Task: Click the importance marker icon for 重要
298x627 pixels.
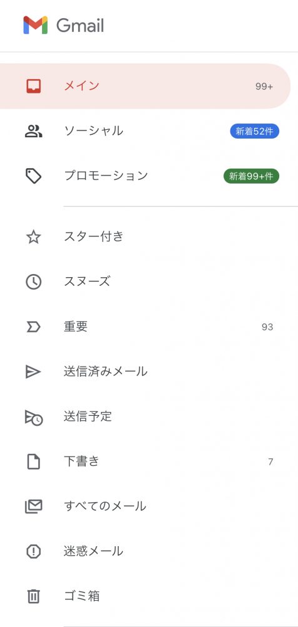Action: tap(34, 327)
